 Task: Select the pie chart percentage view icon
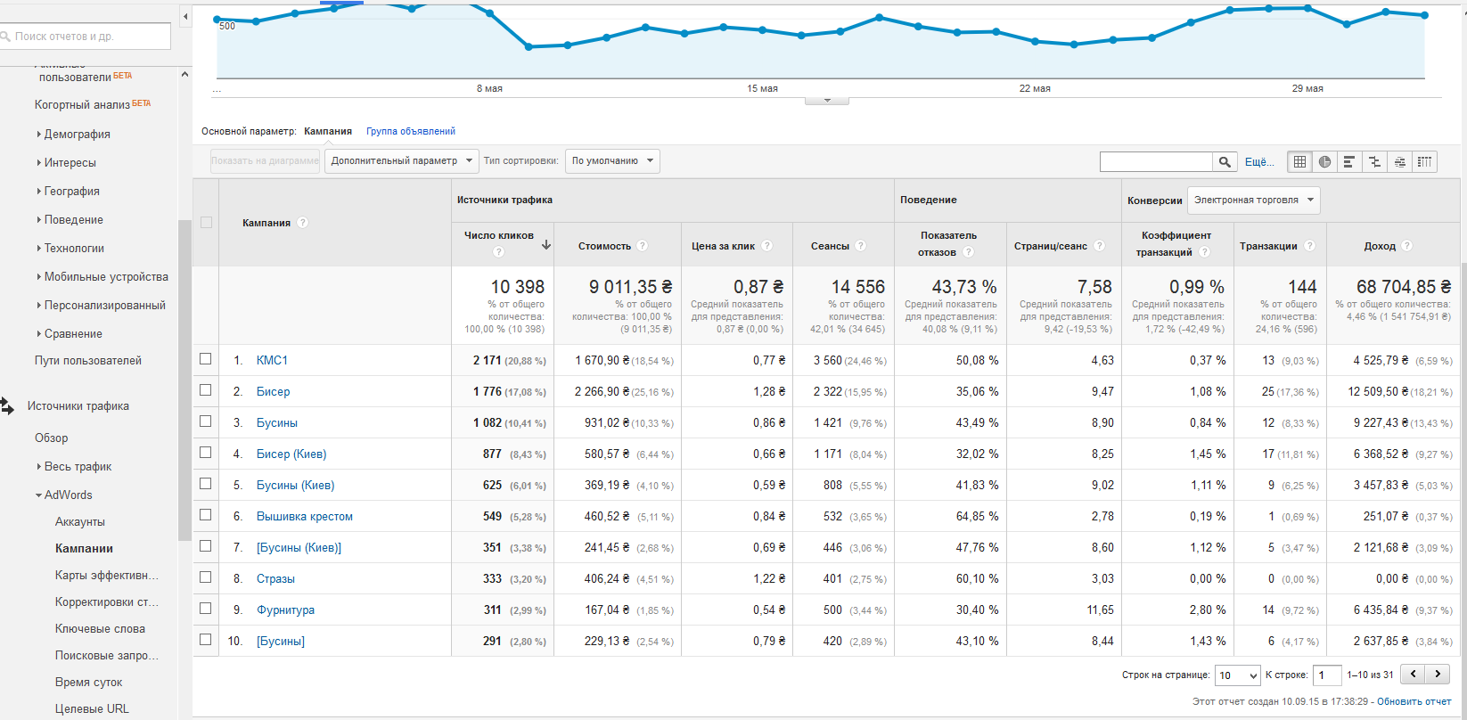click(x=1324, y=161)
